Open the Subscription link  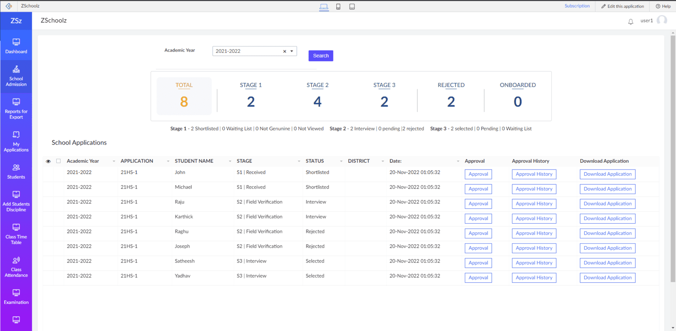click(x=577, y=6)
